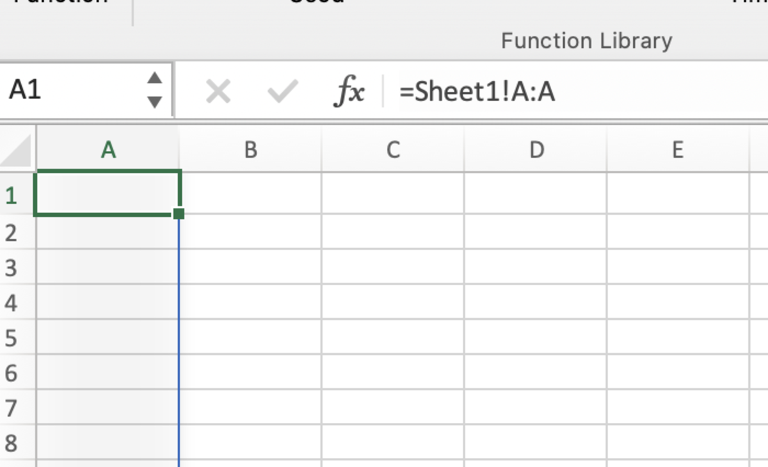Click the fill handle on cell A1
This screenshot has width=768, height=467.
tap(179, 214)
